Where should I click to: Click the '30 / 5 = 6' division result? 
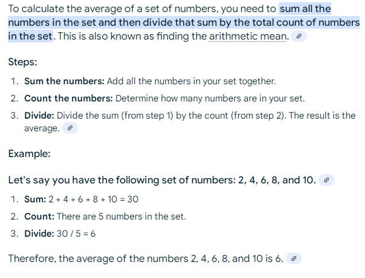coord(76,234)
